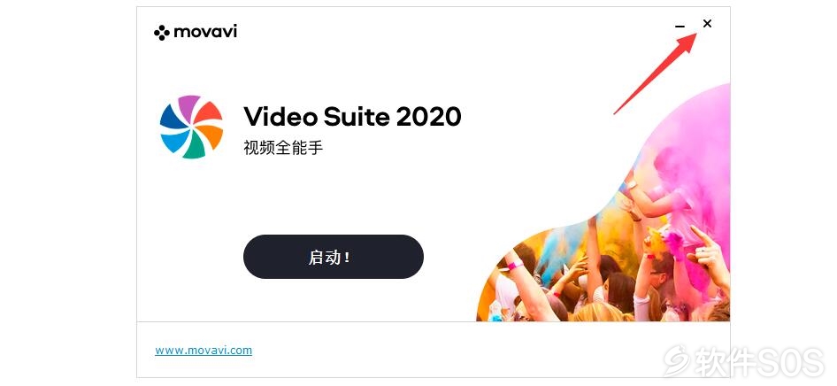
Task: Click the Video Suite pinwheel icon
Action: (192, 127)
